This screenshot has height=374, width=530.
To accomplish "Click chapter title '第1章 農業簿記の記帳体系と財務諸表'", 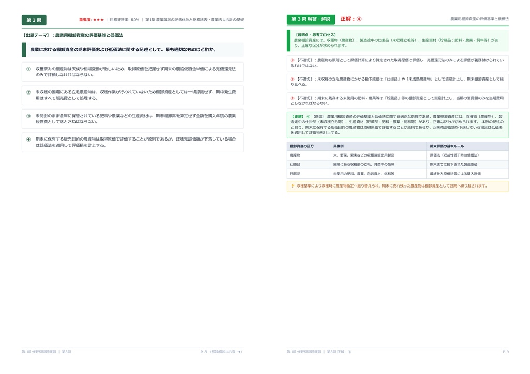I will pos(176,20).
